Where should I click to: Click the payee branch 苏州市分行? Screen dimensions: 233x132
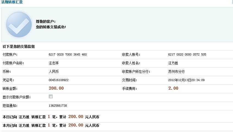[x=176, y=72]
